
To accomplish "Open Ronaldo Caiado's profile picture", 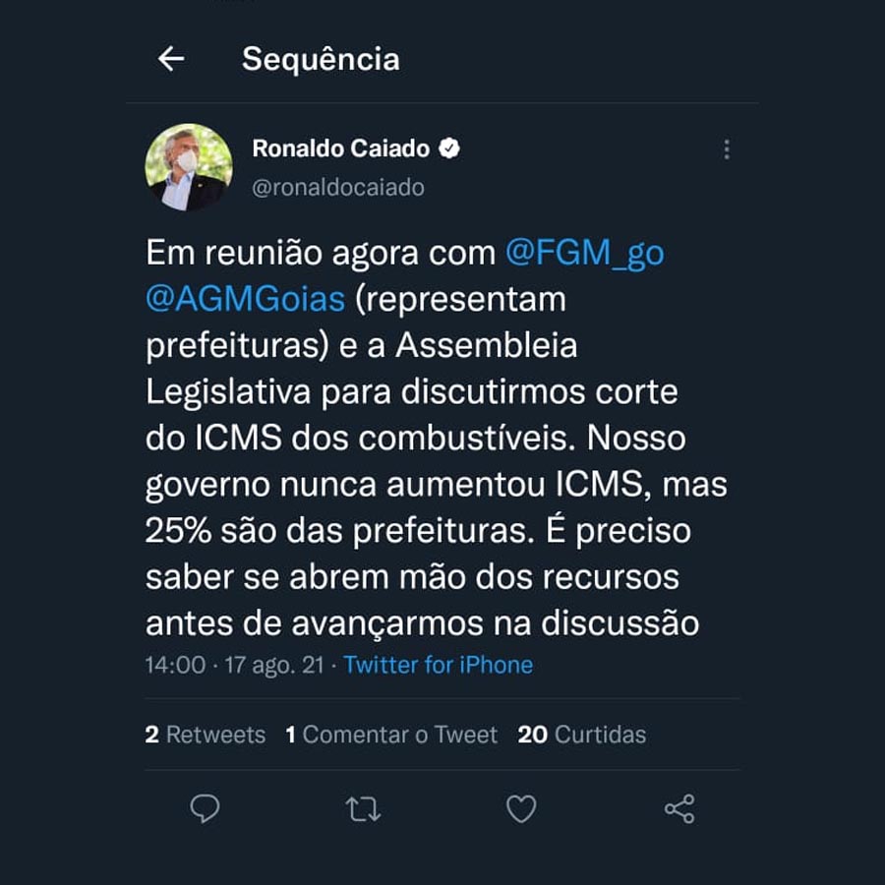I will pyautogui.click(x=189, y=167).
